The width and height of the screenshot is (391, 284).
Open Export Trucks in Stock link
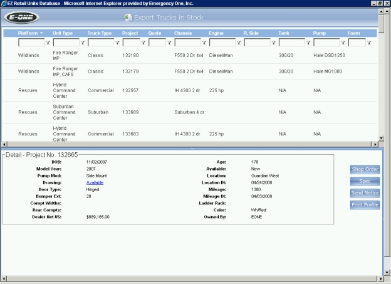(169, 18)
